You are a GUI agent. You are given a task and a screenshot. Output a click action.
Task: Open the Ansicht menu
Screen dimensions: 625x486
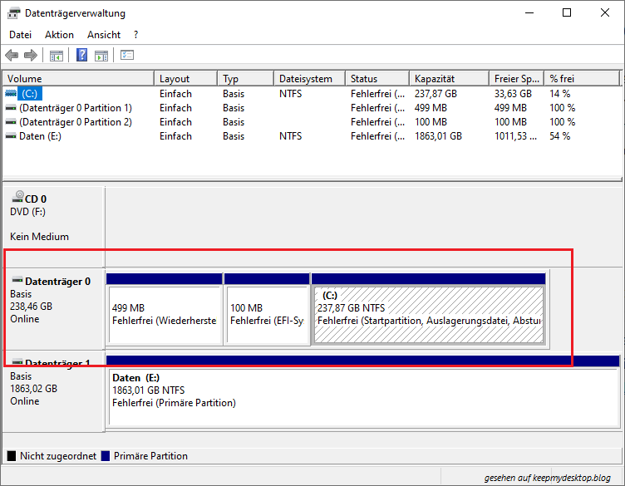(x=104, y=35)
